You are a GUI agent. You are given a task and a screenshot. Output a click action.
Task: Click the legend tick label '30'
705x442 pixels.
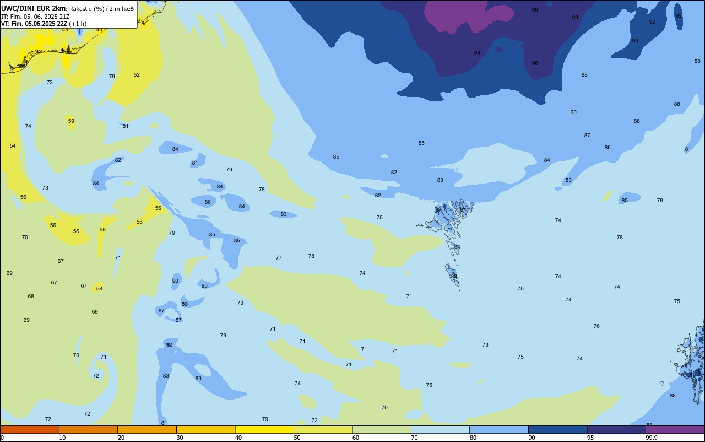tap(180, 438)
